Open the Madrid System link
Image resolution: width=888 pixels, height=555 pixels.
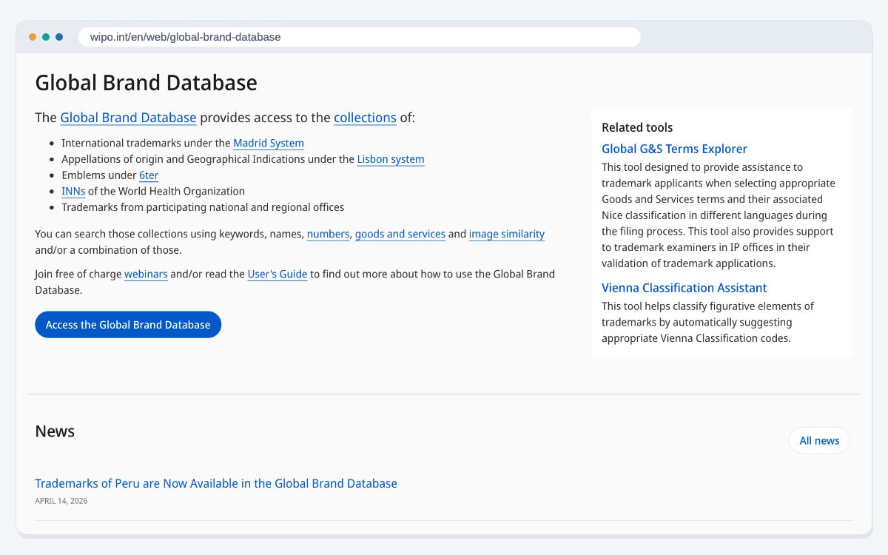point(269,144)
